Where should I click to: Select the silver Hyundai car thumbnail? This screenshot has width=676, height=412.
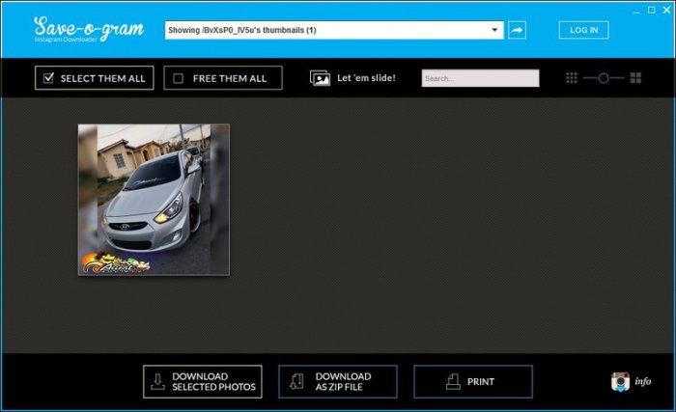[154, 200]
